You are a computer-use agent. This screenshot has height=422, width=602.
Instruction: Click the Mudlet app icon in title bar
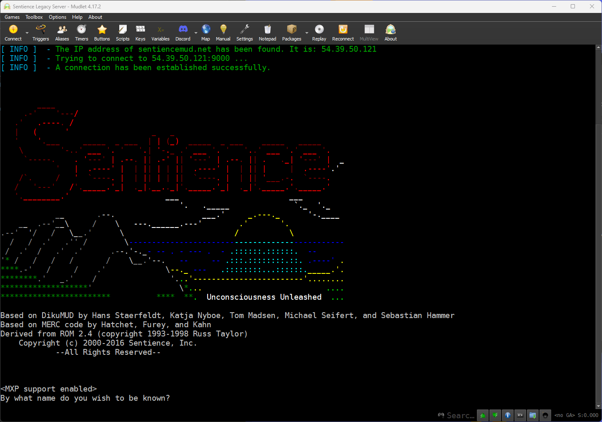pyautogui.click(x=7, y=7)
